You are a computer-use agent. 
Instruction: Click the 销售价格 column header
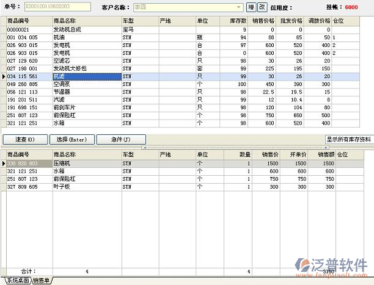pos(263,21)
